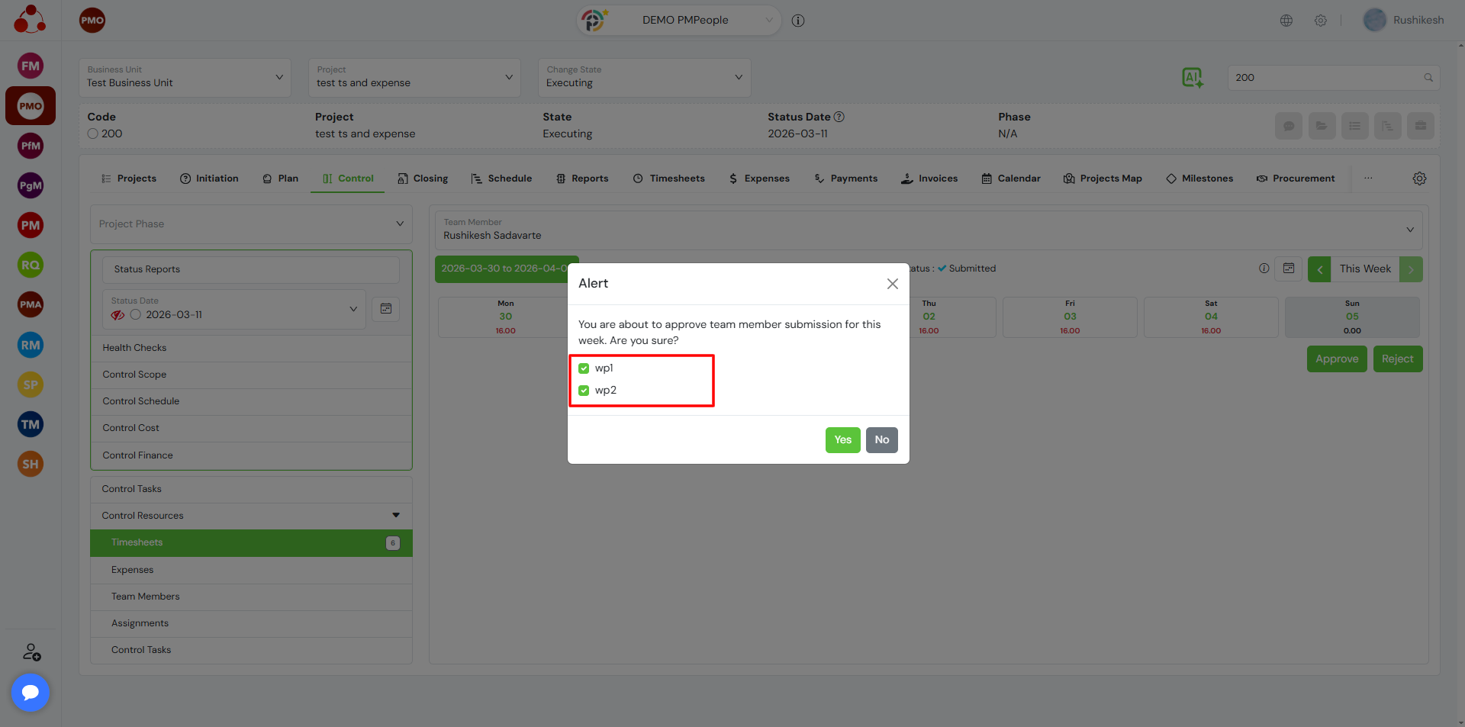This screenshot has width=1465, height=727.
Task: Click No to cancel approval
Action: tap(881, 440)
